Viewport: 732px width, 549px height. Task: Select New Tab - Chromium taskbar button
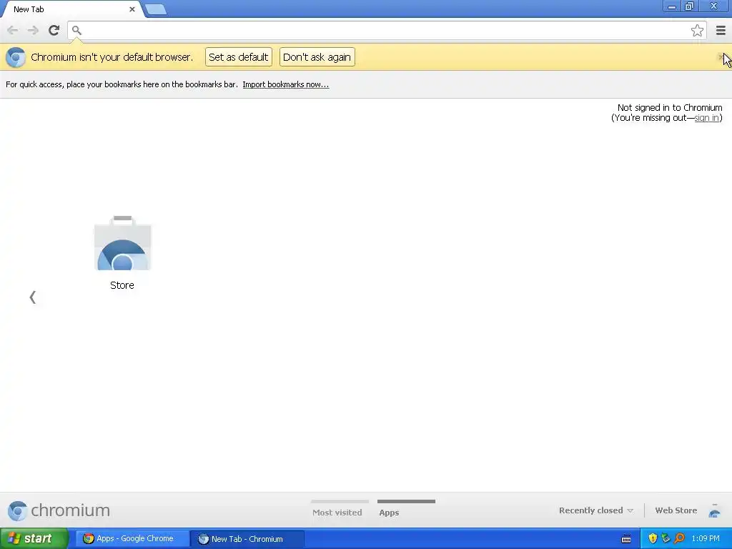click(247, 539)
